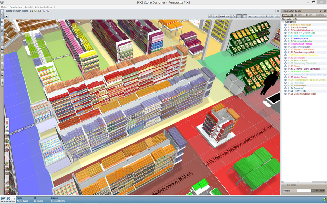The image size is (327, 204).
Task: Click the minus icon in filter row
Action: pos(317,191)
